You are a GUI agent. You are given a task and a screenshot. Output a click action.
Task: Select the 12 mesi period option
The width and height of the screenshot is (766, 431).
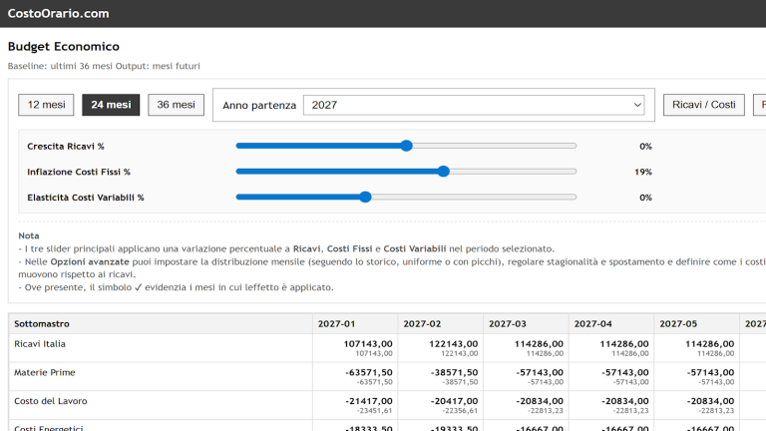46,105
